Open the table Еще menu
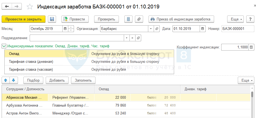This screenshot has height=118, width=256. coord(245,80)
